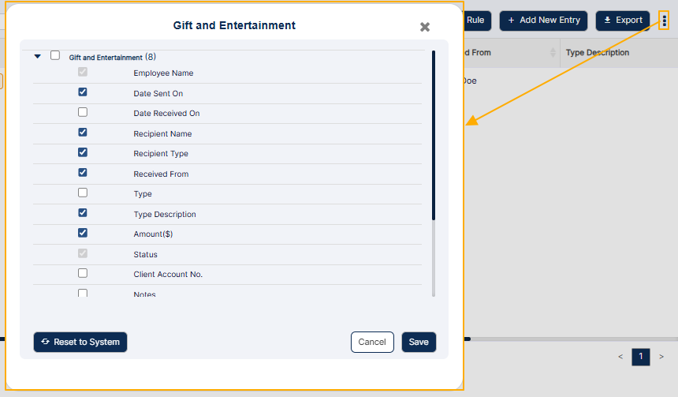
Task: Click the refresh icon in Reset to System
Action: click(46, 342)
